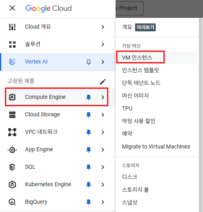Click the 미리보기 badge next to 개요
Image resolution: width=203 pixels, height=212 pixels.
145,27
